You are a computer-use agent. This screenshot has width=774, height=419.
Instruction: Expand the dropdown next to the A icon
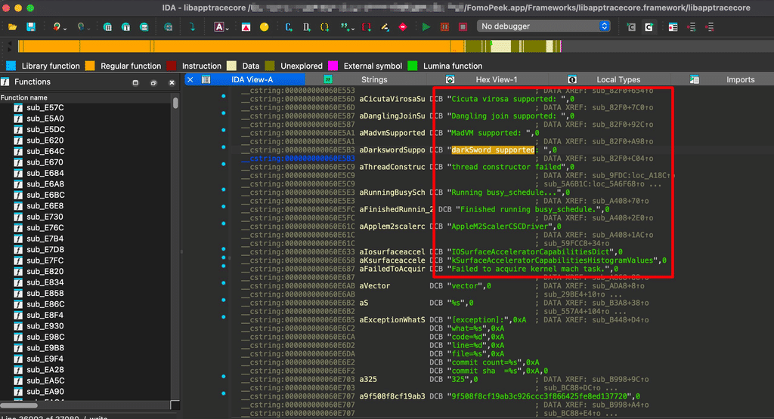(x=227, y=29)
